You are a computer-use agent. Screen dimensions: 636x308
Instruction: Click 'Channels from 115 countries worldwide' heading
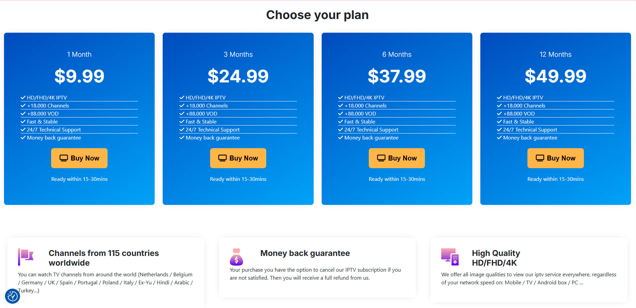[104, 258]
